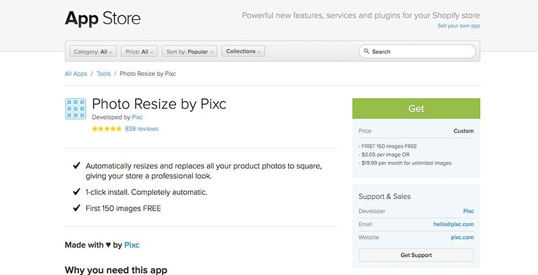The width and height of the screenshot is (538, 275).
Task: Click Pixc in Support & Sales developer row
Action: pos(468,211)
